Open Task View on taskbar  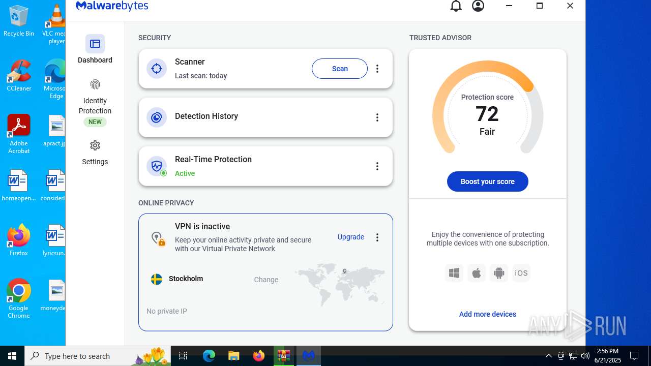click(x=184, y=356)
